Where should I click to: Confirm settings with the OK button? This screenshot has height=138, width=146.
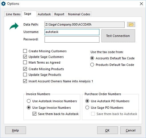107,130
